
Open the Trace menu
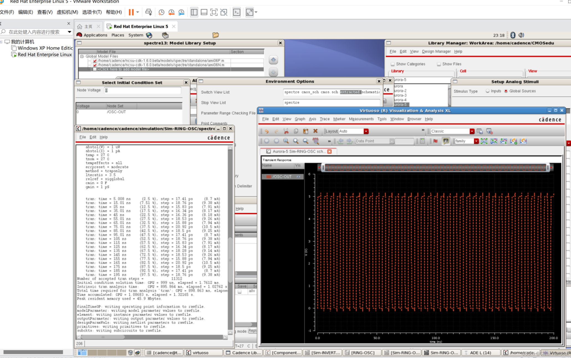[x=324, y=119]
